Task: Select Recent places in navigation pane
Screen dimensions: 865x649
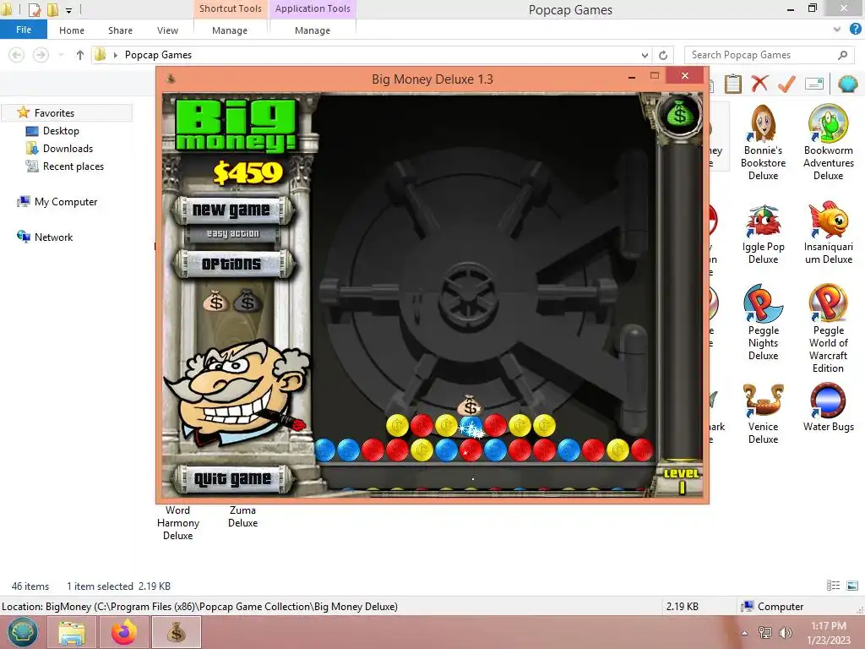Action: [x=73, y=166]
